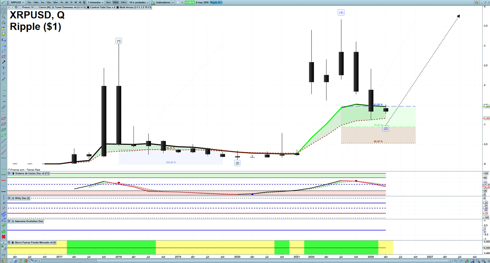Select the yellow alert bell tool

click(x=4, y=34)
